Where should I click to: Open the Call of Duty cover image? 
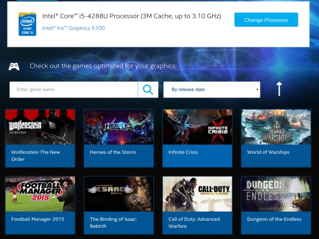click(x=197, y=194)
